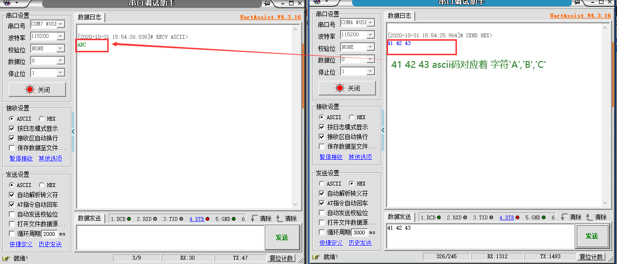Viewport: 617px width, 264px height.
Task: Click the DCD indicator LED in left window
Action: (129, 219)
